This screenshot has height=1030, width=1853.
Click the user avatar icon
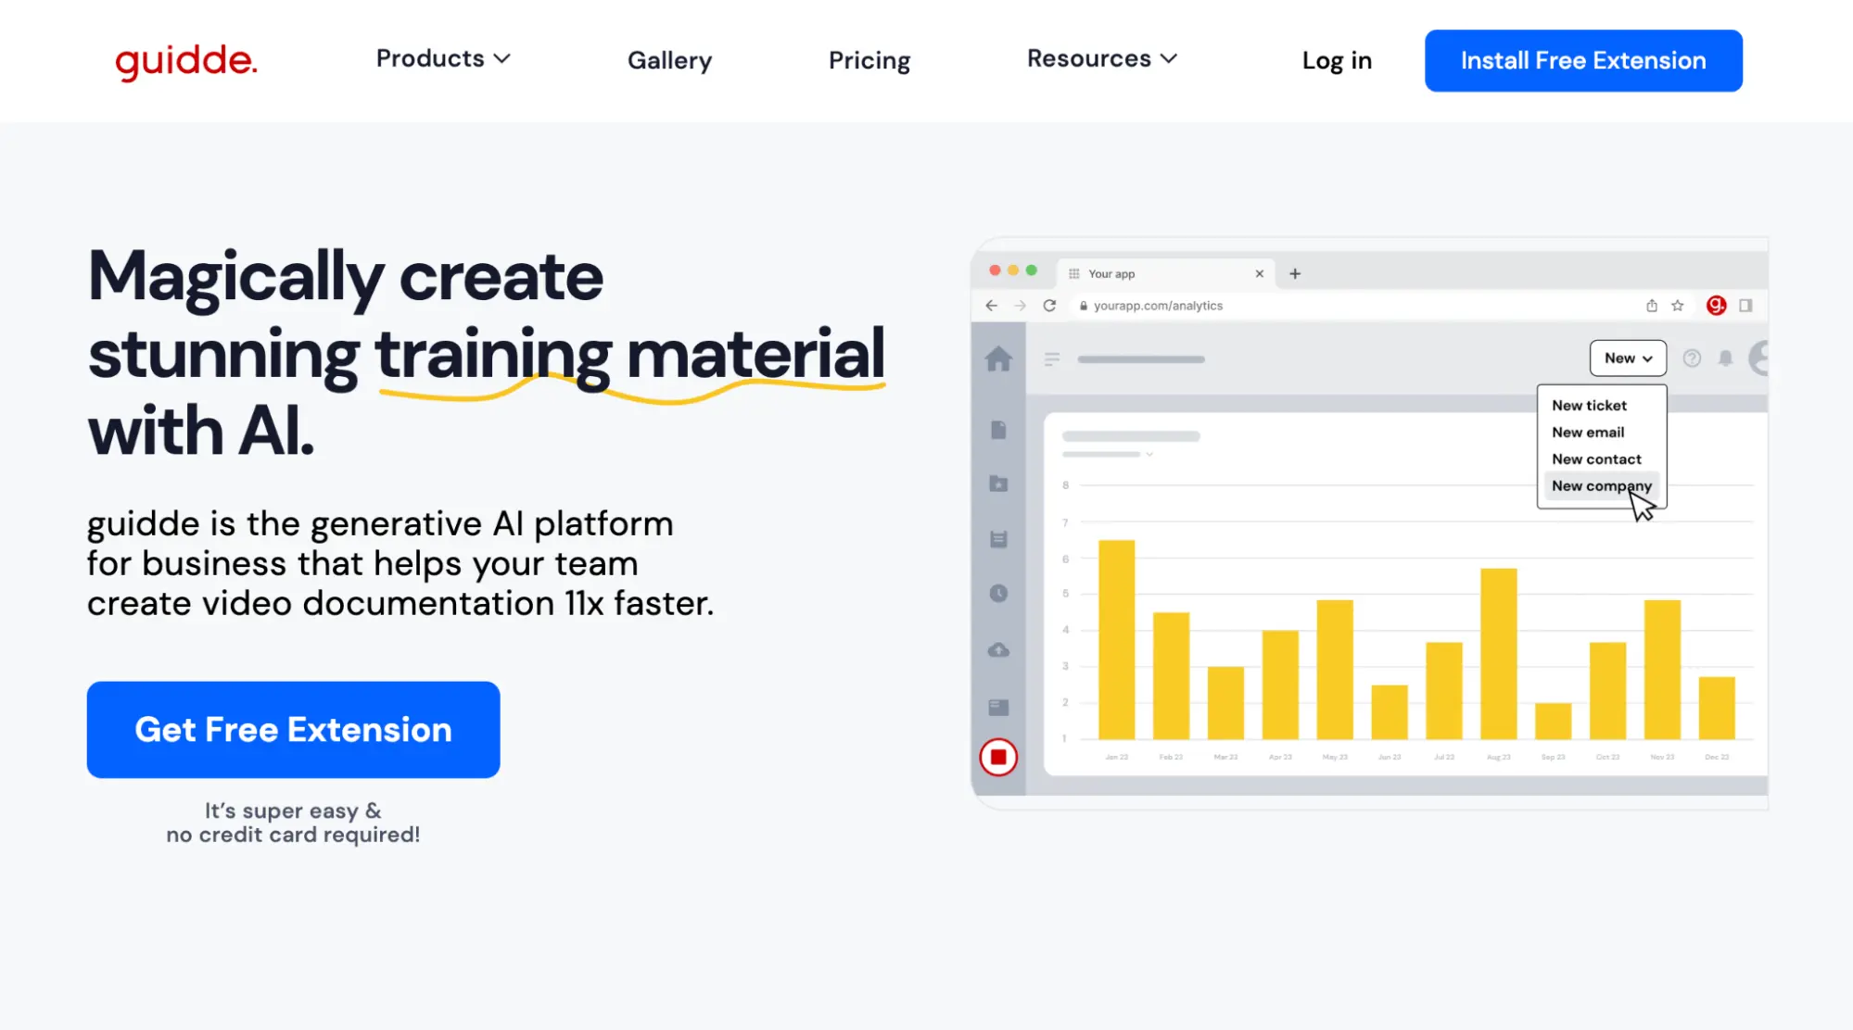click(x=1758, y=358)
